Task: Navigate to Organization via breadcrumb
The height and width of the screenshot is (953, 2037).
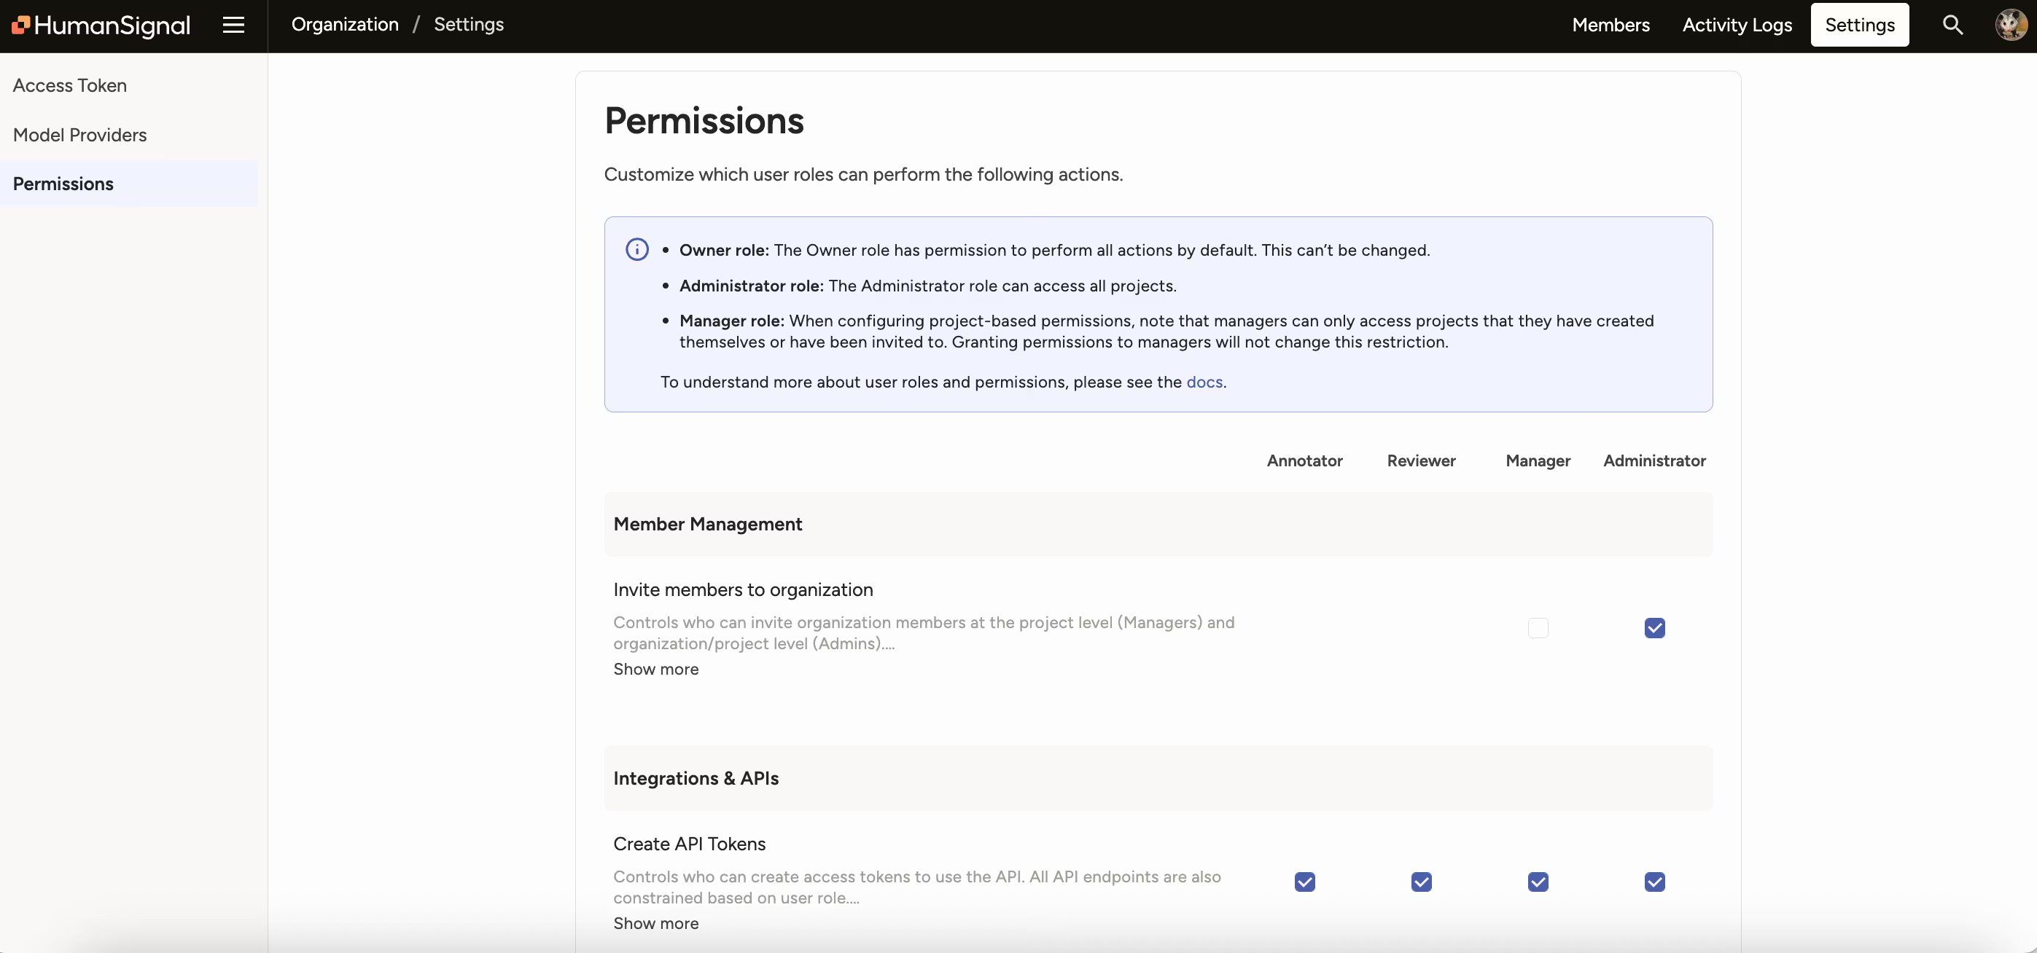Action: [344, 25]
